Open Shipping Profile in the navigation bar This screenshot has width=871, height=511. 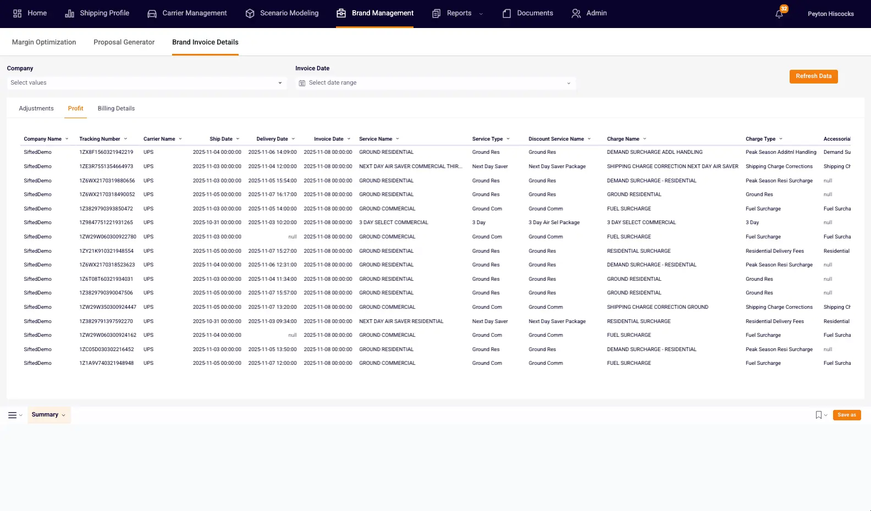(97, 13)
